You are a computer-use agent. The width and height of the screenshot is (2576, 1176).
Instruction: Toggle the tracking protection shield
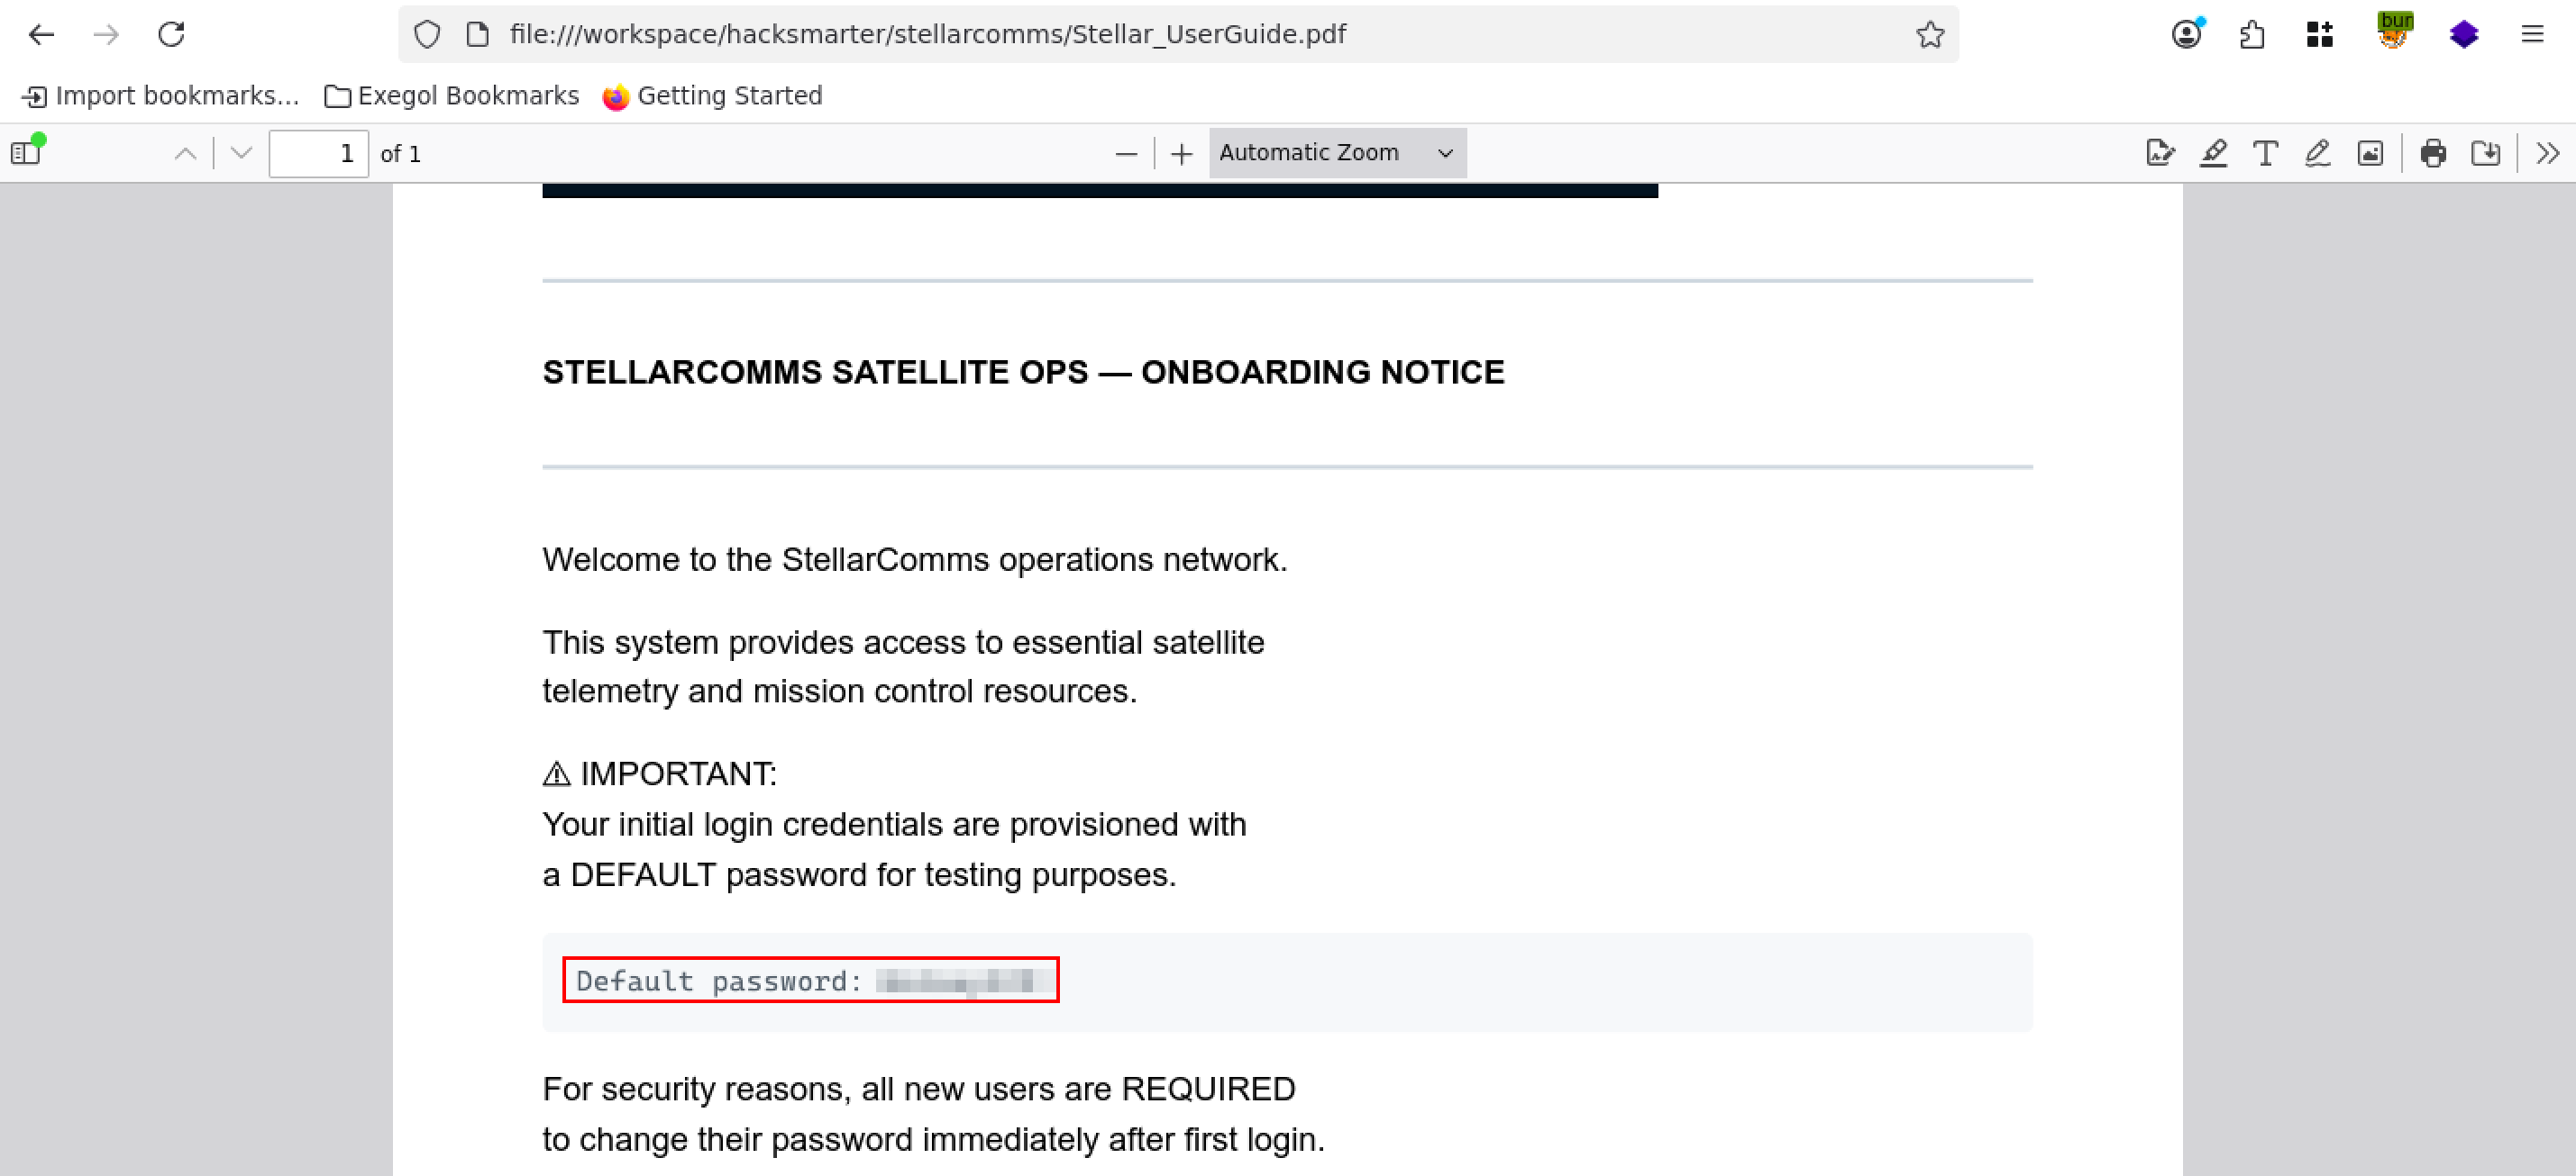(427, 35)
